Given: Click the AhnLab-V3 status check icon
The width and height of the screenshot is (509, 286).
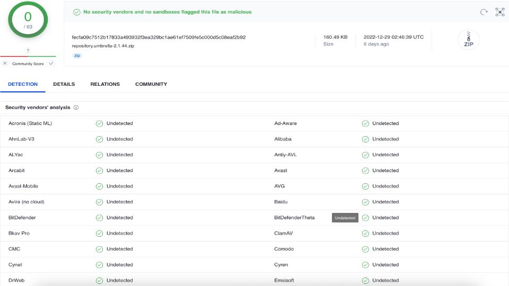Looking at the screenshot, I should click(99, 139).
